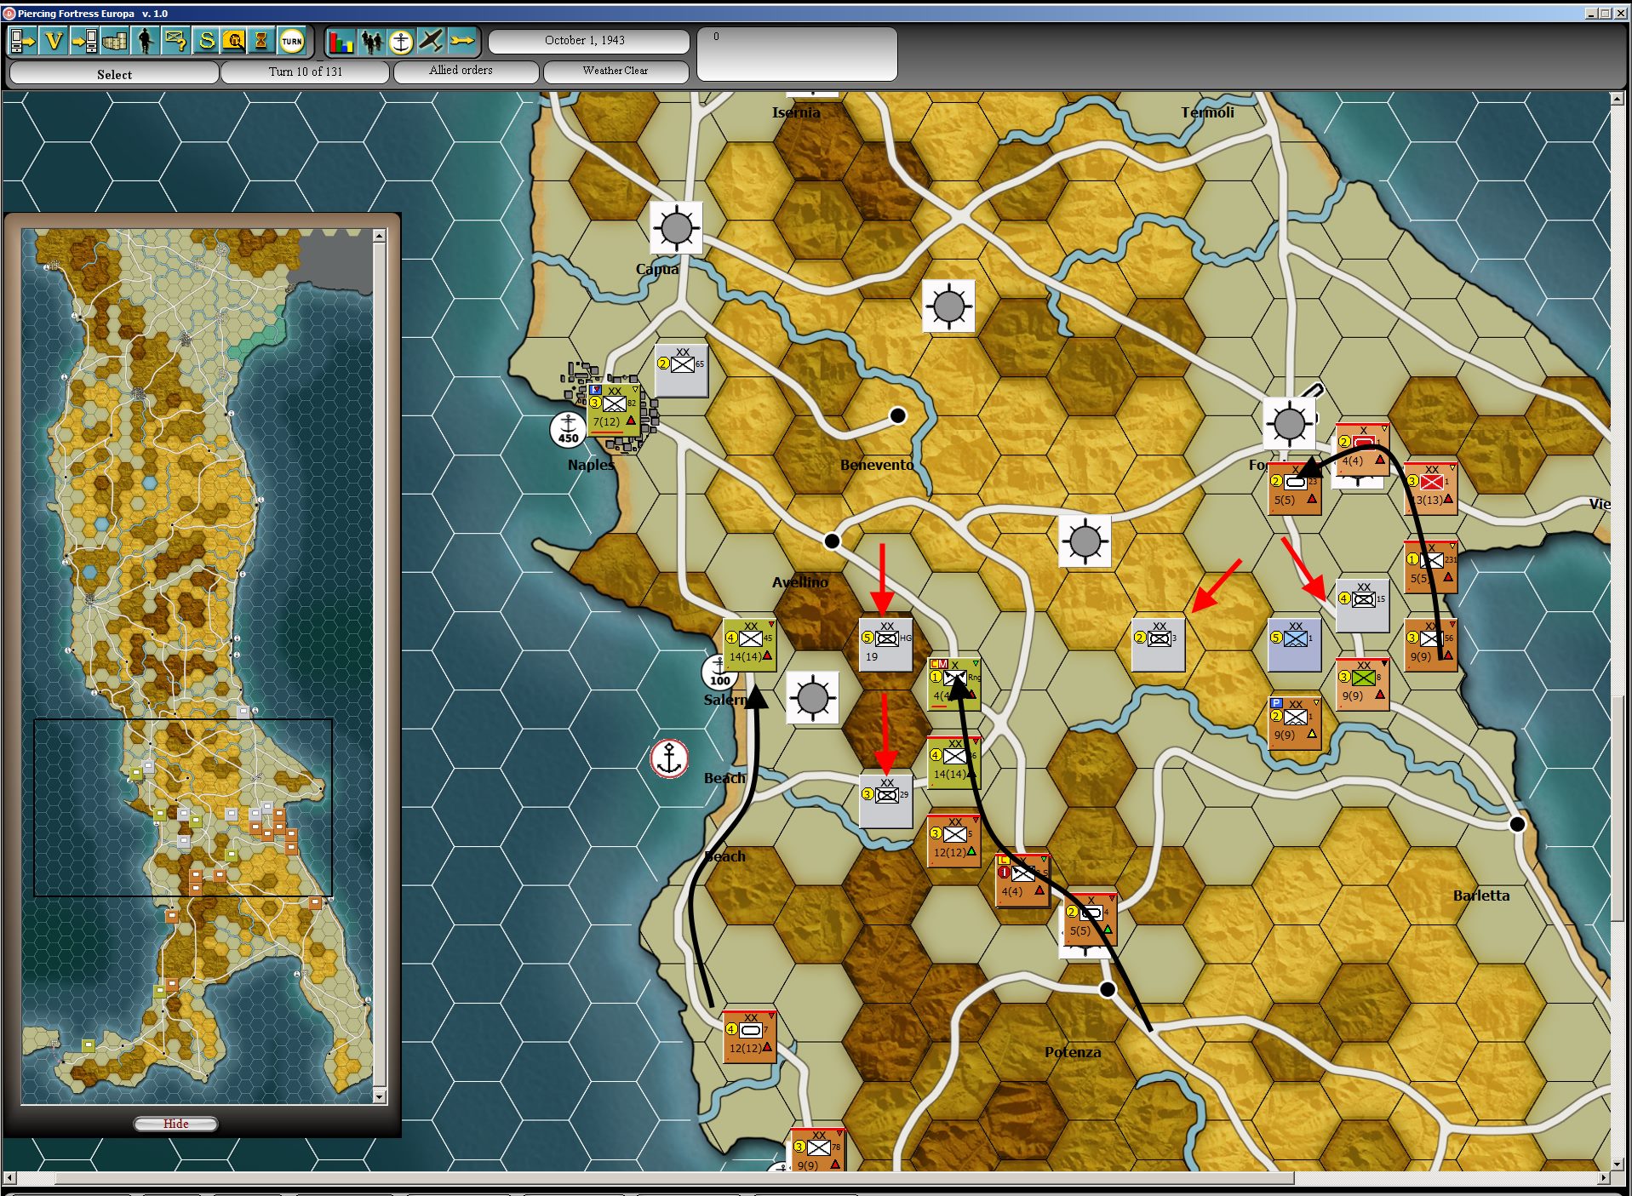Click the red-ringed anchor offshore of Beach
1632x1196 pixels.
(x=669, y=758)
